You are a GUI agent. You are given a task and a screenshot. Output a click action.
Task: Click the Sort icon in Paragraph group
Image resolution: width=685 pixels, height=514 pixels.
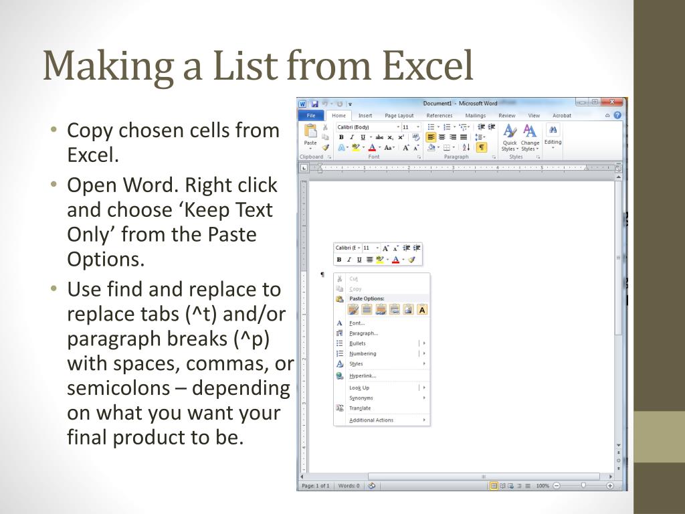[466, 148]
